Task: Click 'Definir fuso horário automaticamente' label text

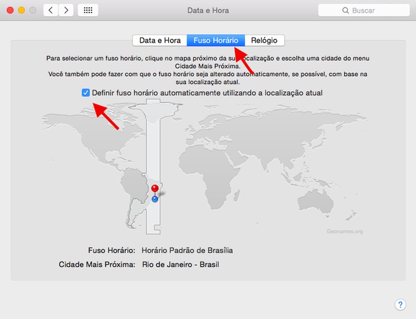Action: click(207, 93)
